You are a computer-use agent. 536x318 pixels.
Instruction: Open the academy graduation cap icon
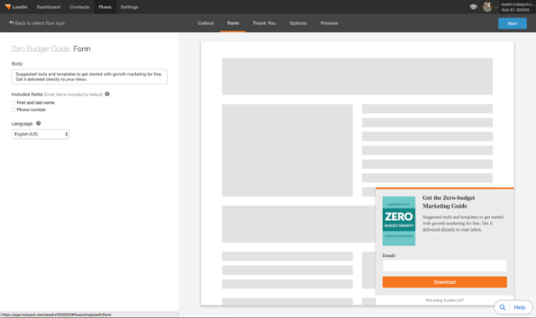(x=473, y=7)
